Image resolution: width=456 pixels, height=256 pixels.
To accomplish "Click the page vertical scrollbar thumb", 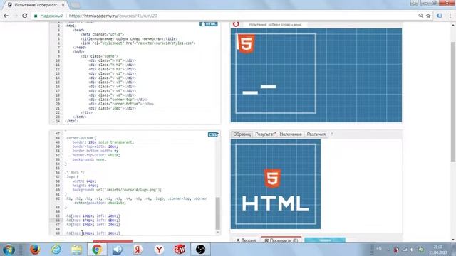I will click(453, 102).
